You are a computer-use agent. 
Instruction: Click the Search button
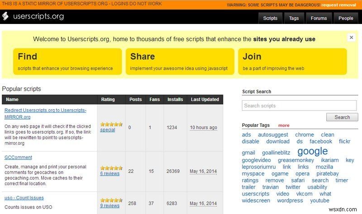tap(342, 117)
